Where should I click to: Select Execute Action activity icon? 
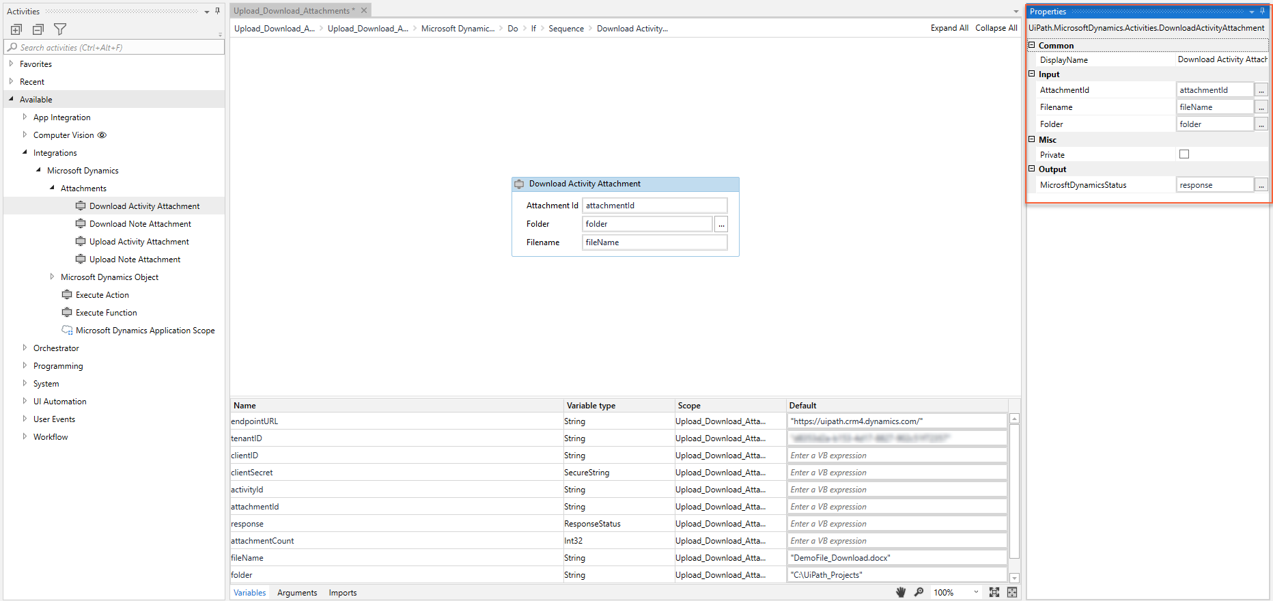[x=67, y=294]
